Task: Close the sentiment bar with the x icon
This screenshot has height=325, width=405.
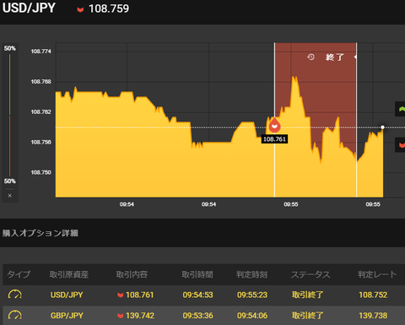Action: [10, 196]
